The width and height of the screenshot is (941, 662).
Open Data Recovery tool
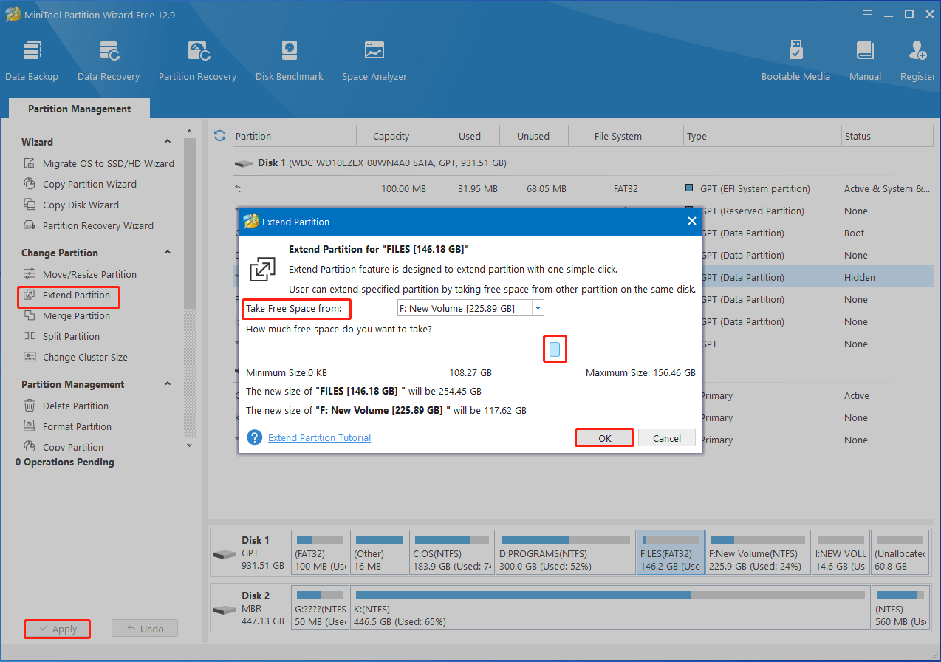point(109,61)
